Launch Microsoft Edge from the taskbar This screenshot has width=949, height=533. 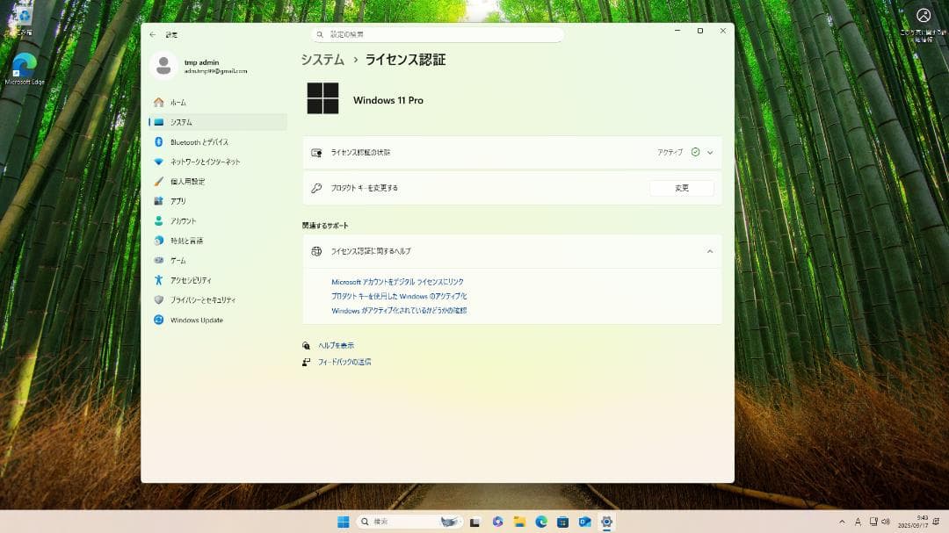(540, 521)
